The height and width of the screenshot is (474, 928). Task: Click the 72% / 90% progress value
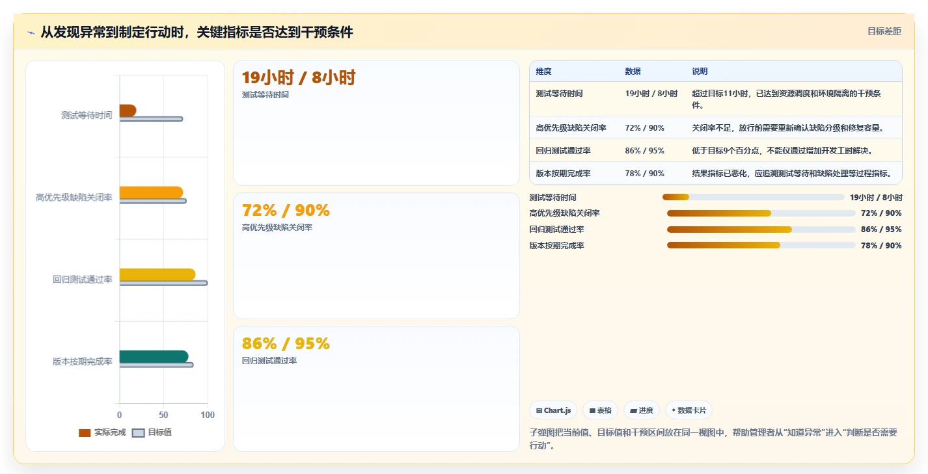[x=881, y=213]
